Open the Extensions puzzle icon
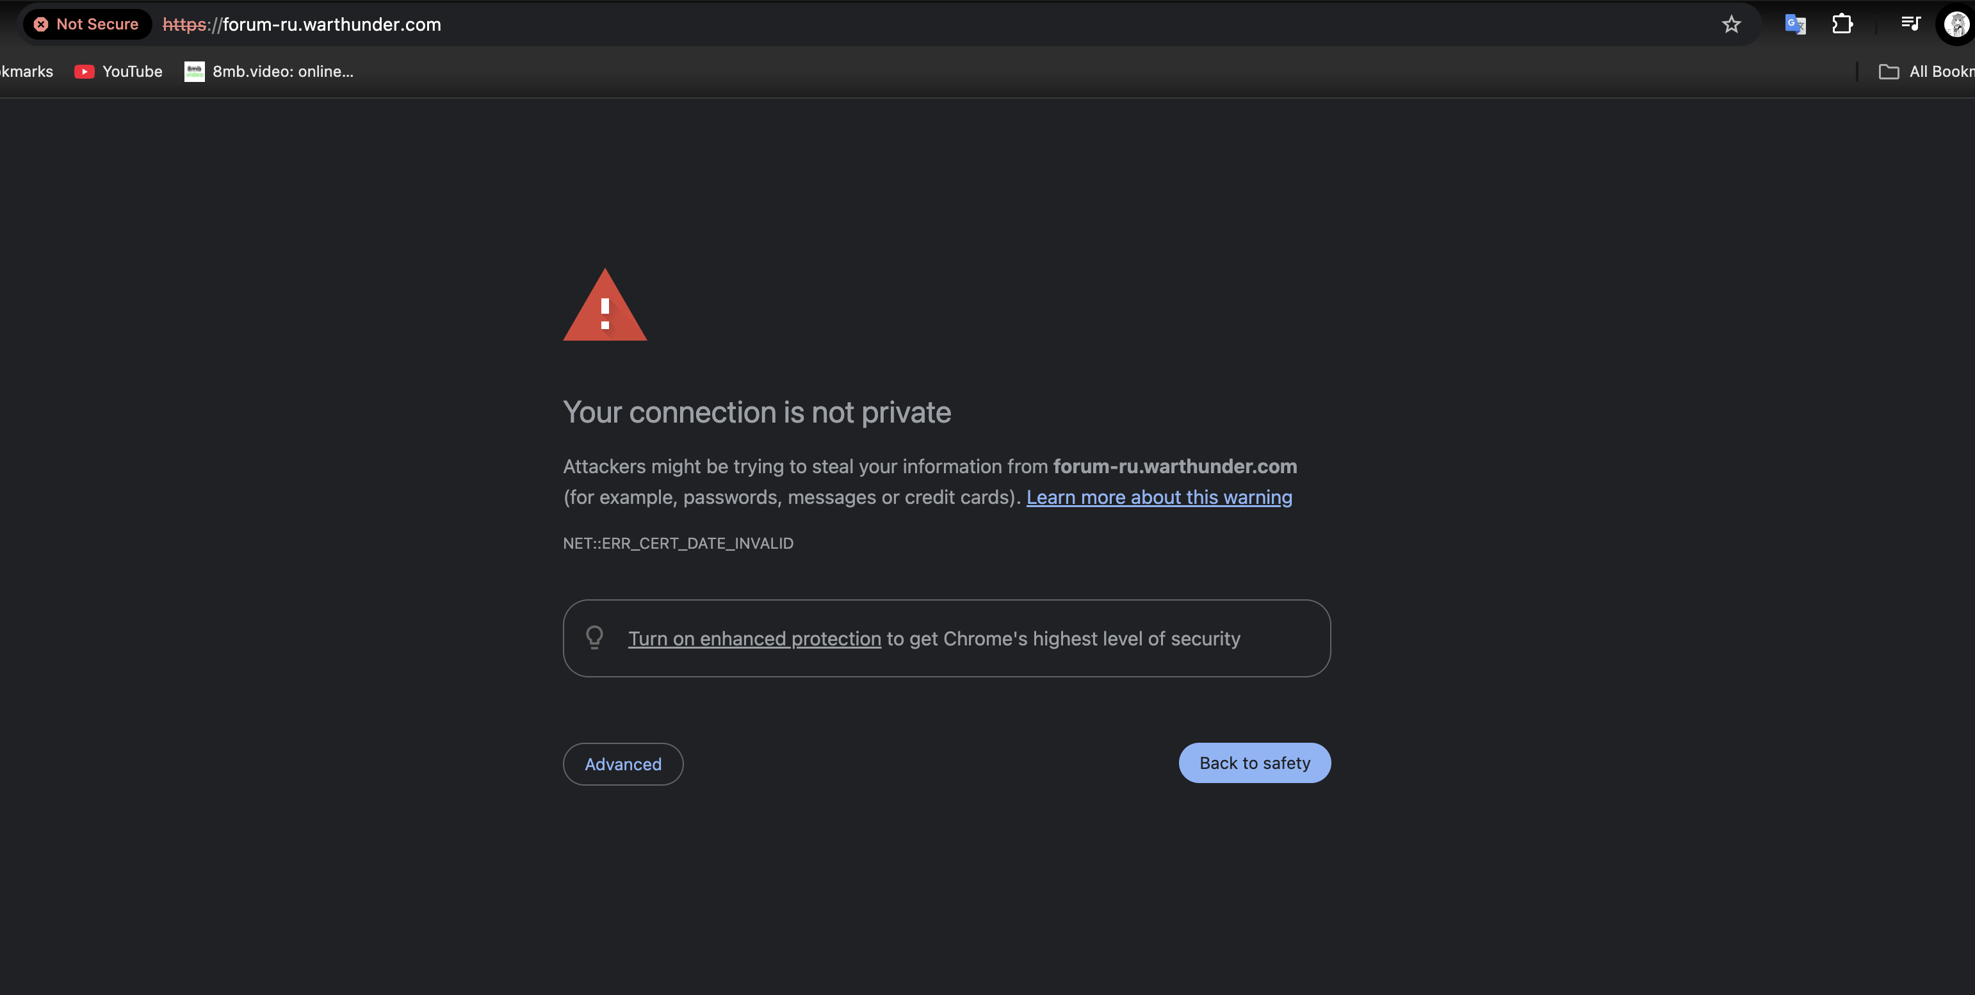 coord(1842,24)
